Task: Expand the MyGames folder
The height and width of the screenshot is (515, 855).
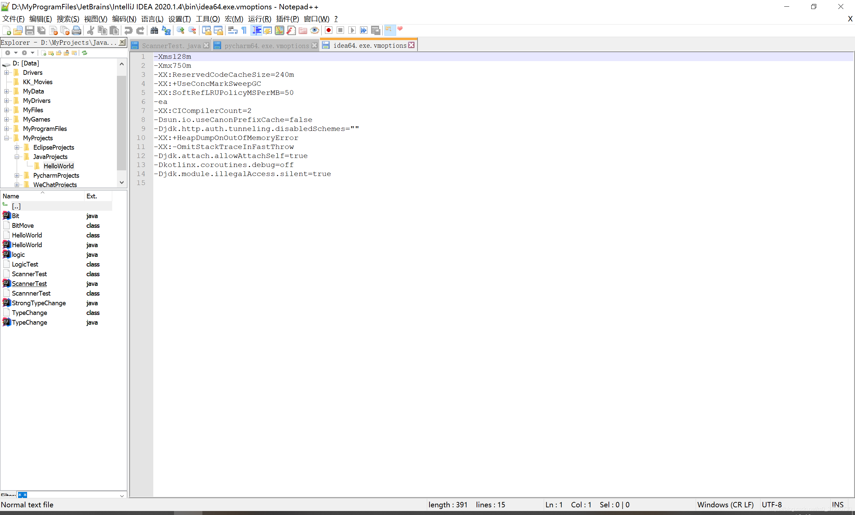Action: [x=6, y=119]
